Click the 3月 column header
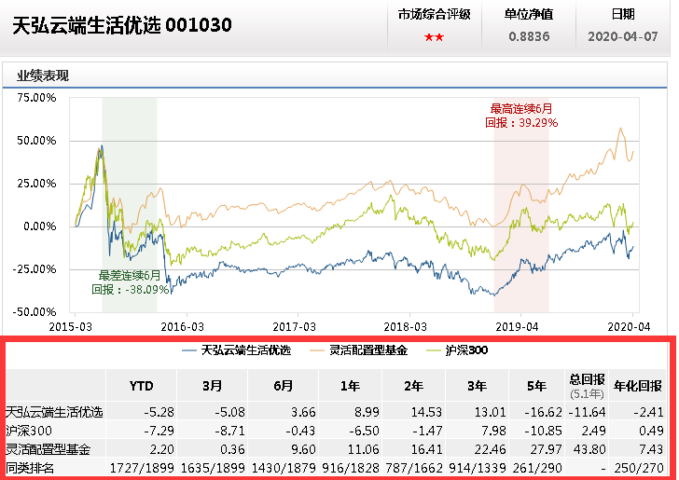679x480 pixels. pyautogui.click(x=213, y=385)
